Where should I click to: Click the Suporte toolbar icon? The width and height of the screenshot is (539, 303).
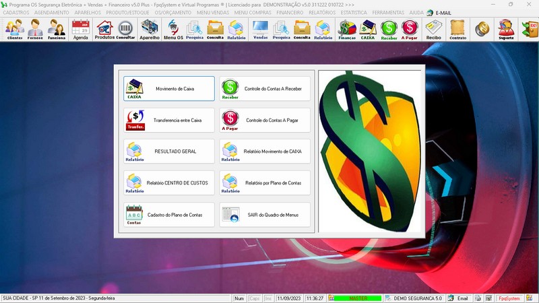[505, 29]
